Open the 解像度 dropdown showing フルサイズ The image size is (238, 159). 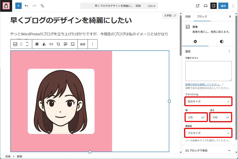tap(208, 133)
